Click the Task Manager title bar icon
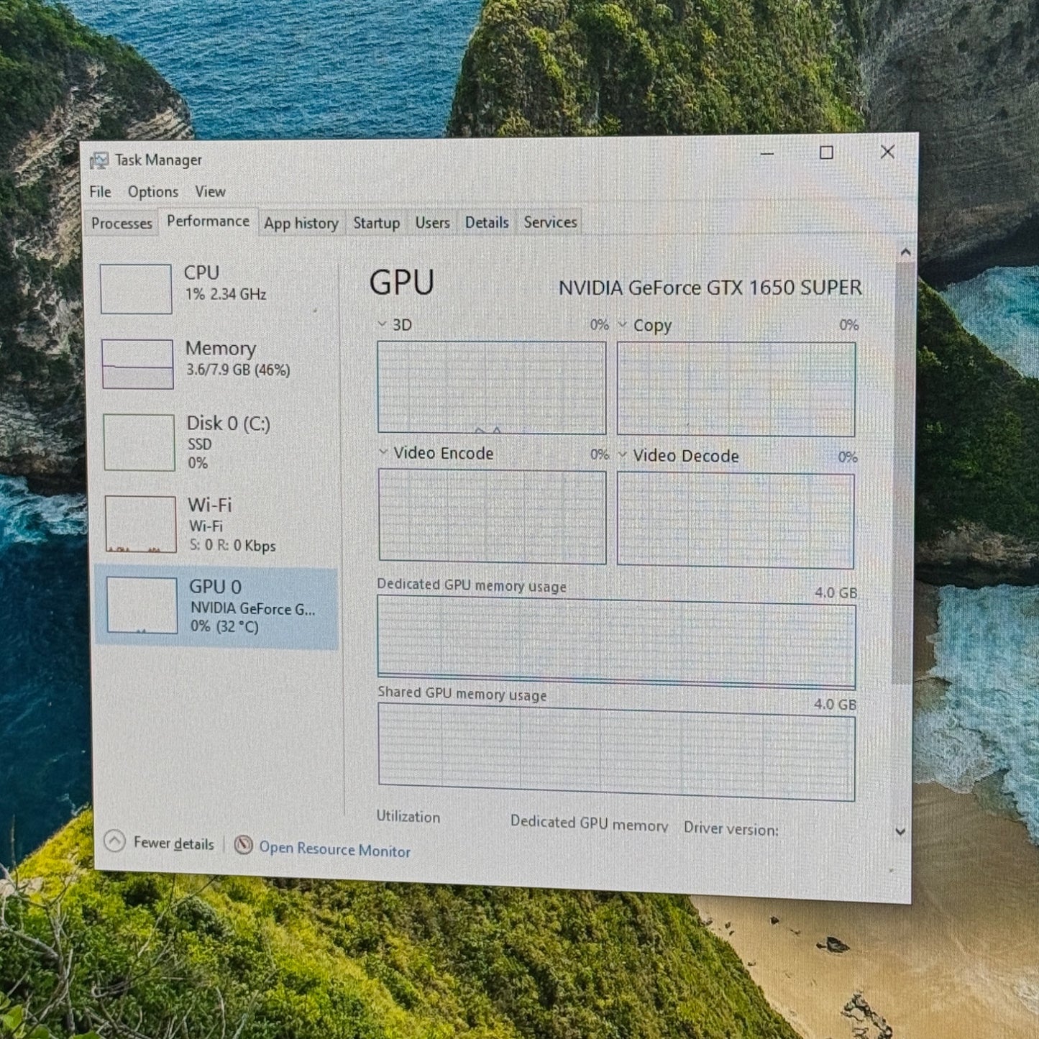1039x1039 pixels. point(101,159)
